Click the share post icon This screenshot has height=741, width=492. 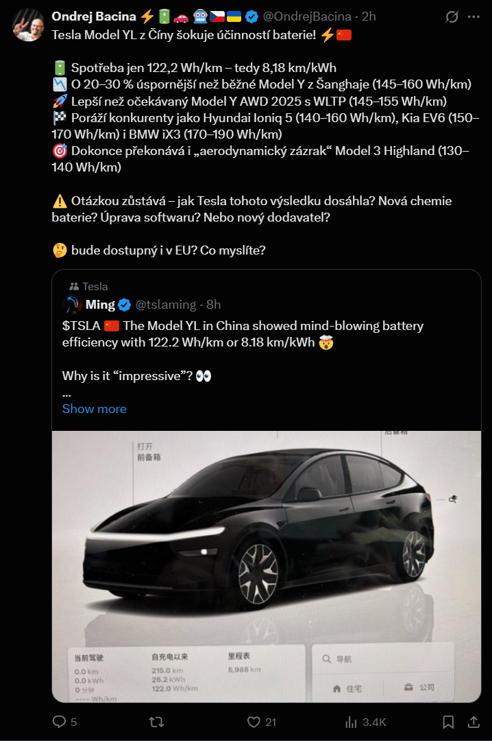pyautogui.click(x=473, y=722)
